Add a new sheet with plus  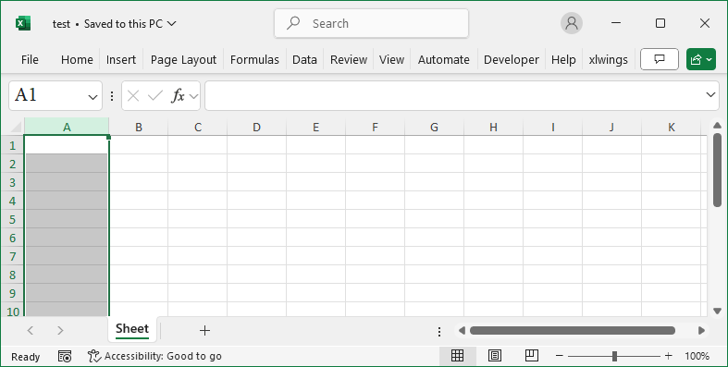click(204, 330)
